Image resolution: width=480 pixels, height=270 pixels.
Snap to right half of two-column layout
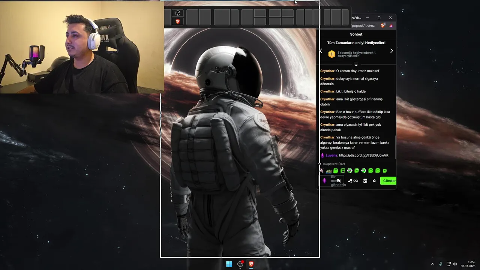click(205, 17)
